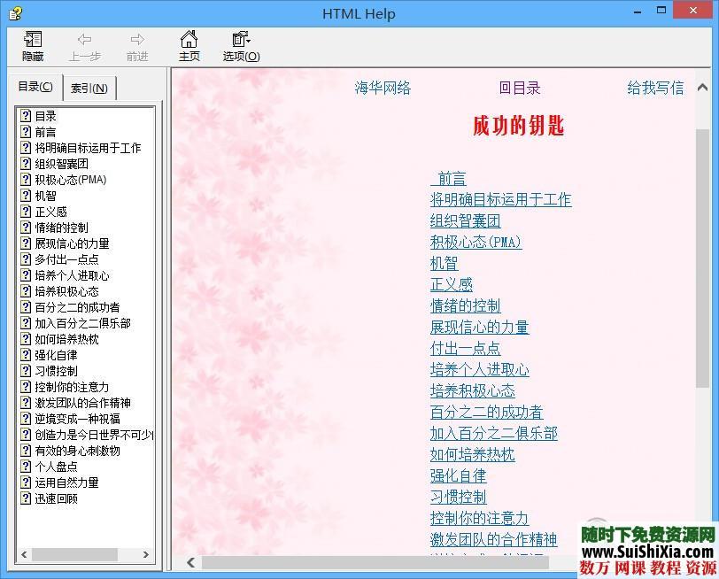Image resolution: width=719 pixels, height=579 pixels.
Task: Click the page icon beside 前言 in tree
Action: [26, 132]
